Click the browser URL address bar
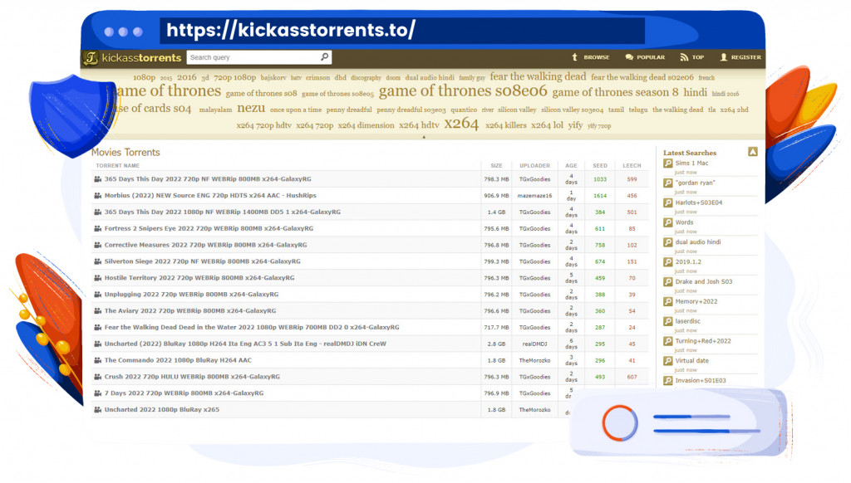 [402, 30]
